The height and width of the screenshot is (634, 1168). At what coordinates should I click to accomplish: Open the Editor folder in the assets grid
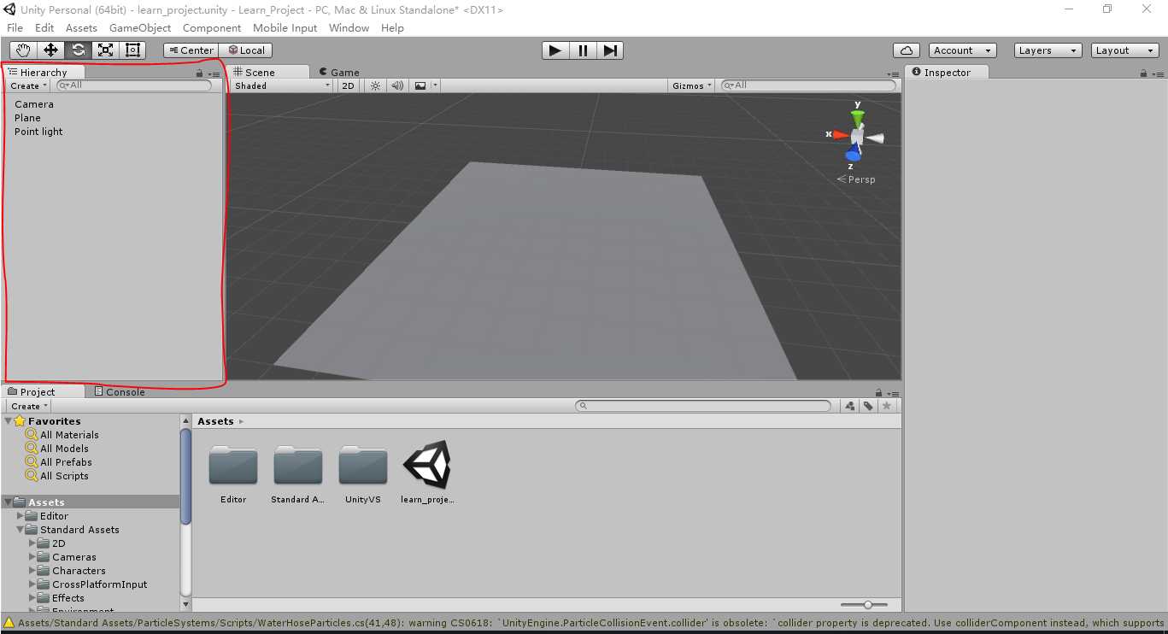pyautogui.click(x=233, y=473)
